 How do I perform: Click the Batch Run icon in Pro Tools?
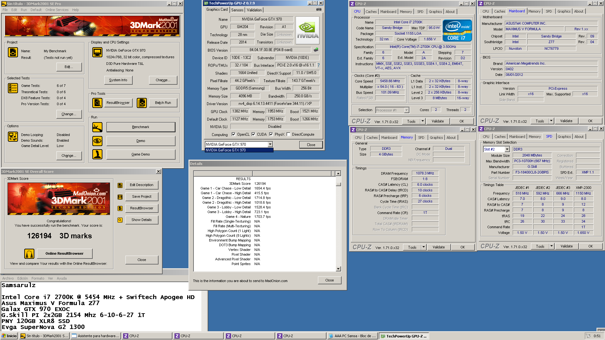[x=142, y=103]
